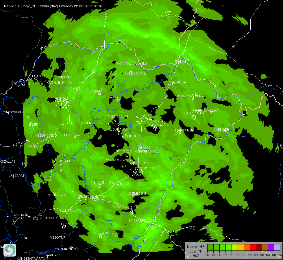Image resolution: width=283 pixels, height=260 pixels.
Task: Select the JASZAPATI label
Action: pos(17,176)
